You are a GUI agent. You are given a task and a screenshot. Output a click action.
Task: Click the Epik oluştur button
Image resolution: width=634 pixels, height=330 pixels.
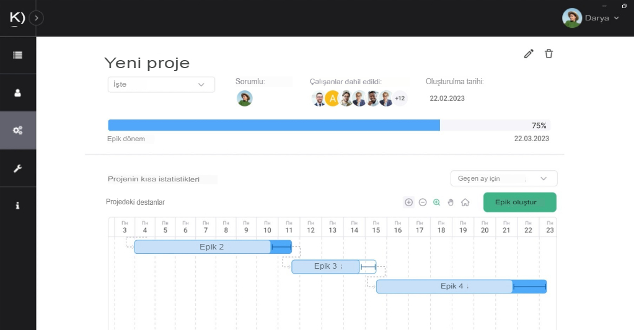(x=519, y=202)
